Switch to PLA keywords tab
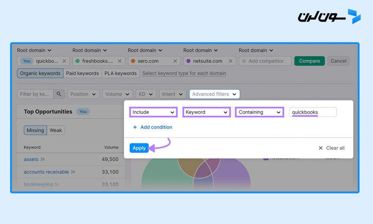This screenshot has height=224, width=373. (120, 73)
